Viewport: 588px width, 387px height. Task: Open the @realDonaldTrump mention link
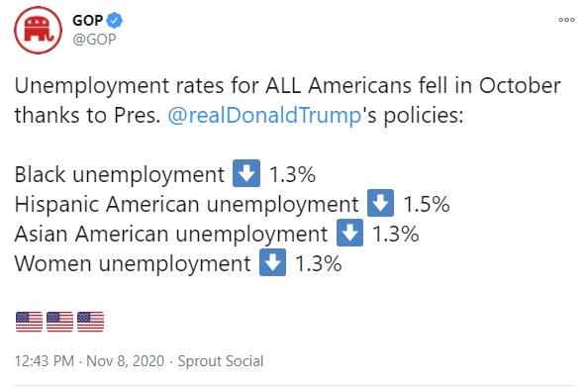264,115
